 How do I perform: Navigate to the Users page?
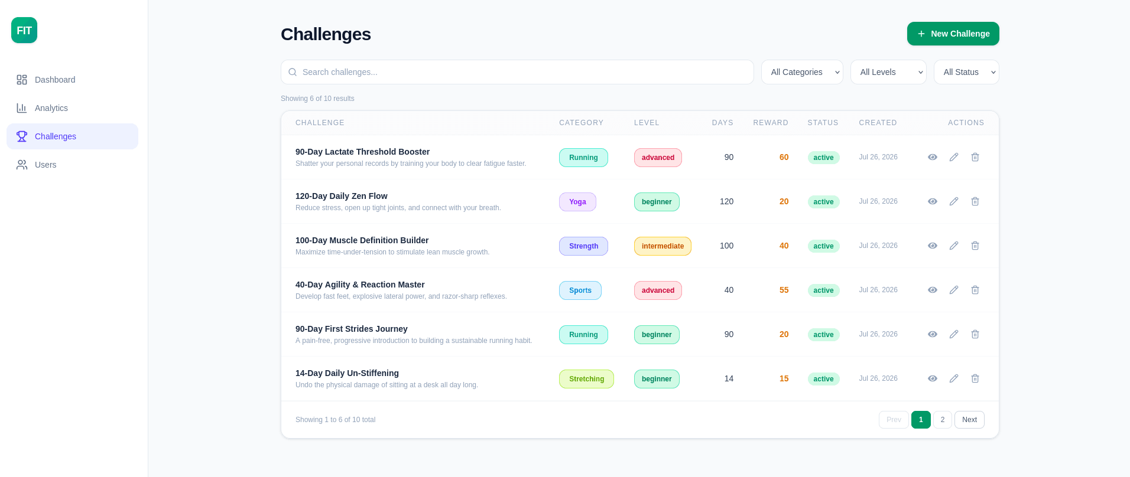[x=72, y=165]
